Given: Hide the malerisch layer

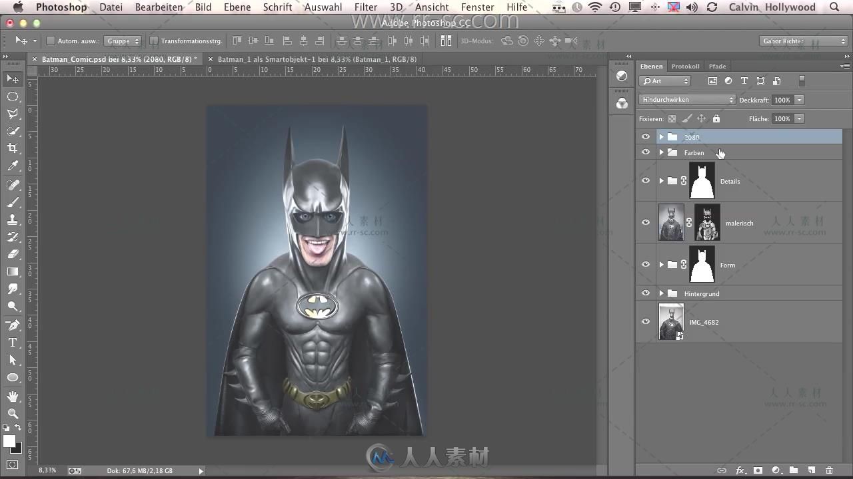Looking at the screenshot, I should tap(645, 223).
